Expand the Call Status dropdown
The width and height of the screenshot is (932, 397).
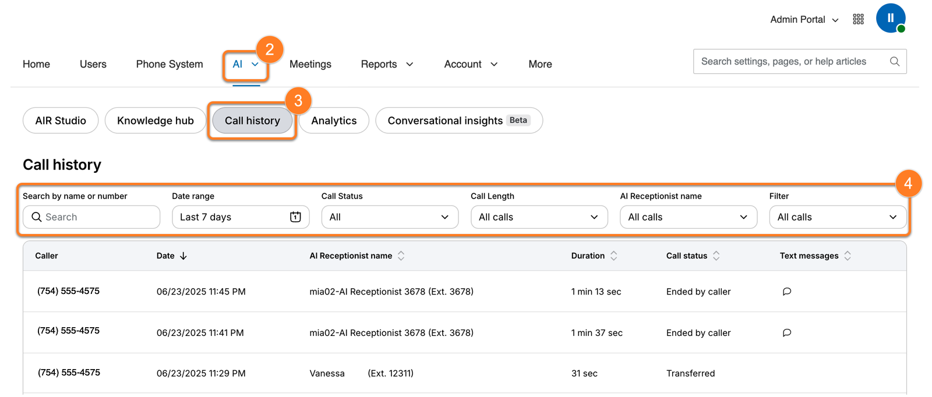[390, 217]
